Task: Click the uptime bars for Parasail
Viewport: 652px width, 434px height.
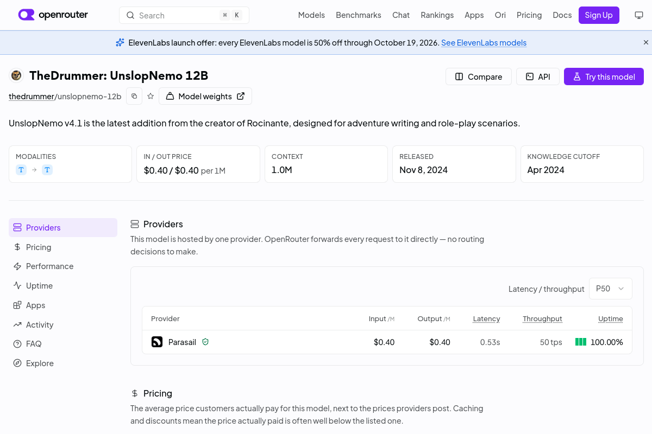Action: pos(581,342)
